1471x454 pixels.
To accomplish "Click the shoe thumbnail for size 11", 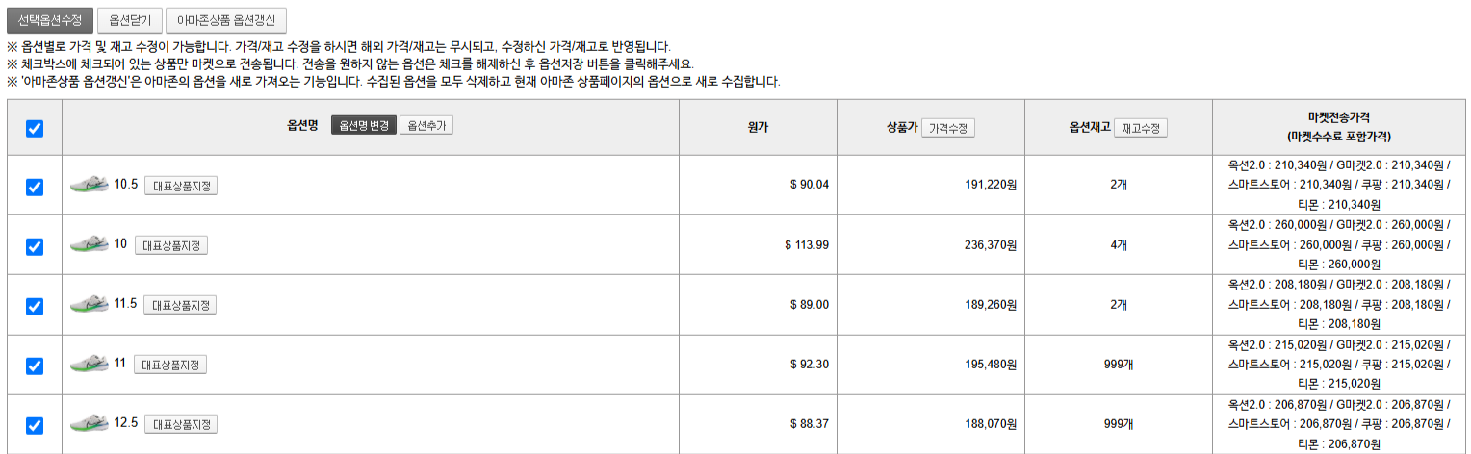I will coord(89,365).
